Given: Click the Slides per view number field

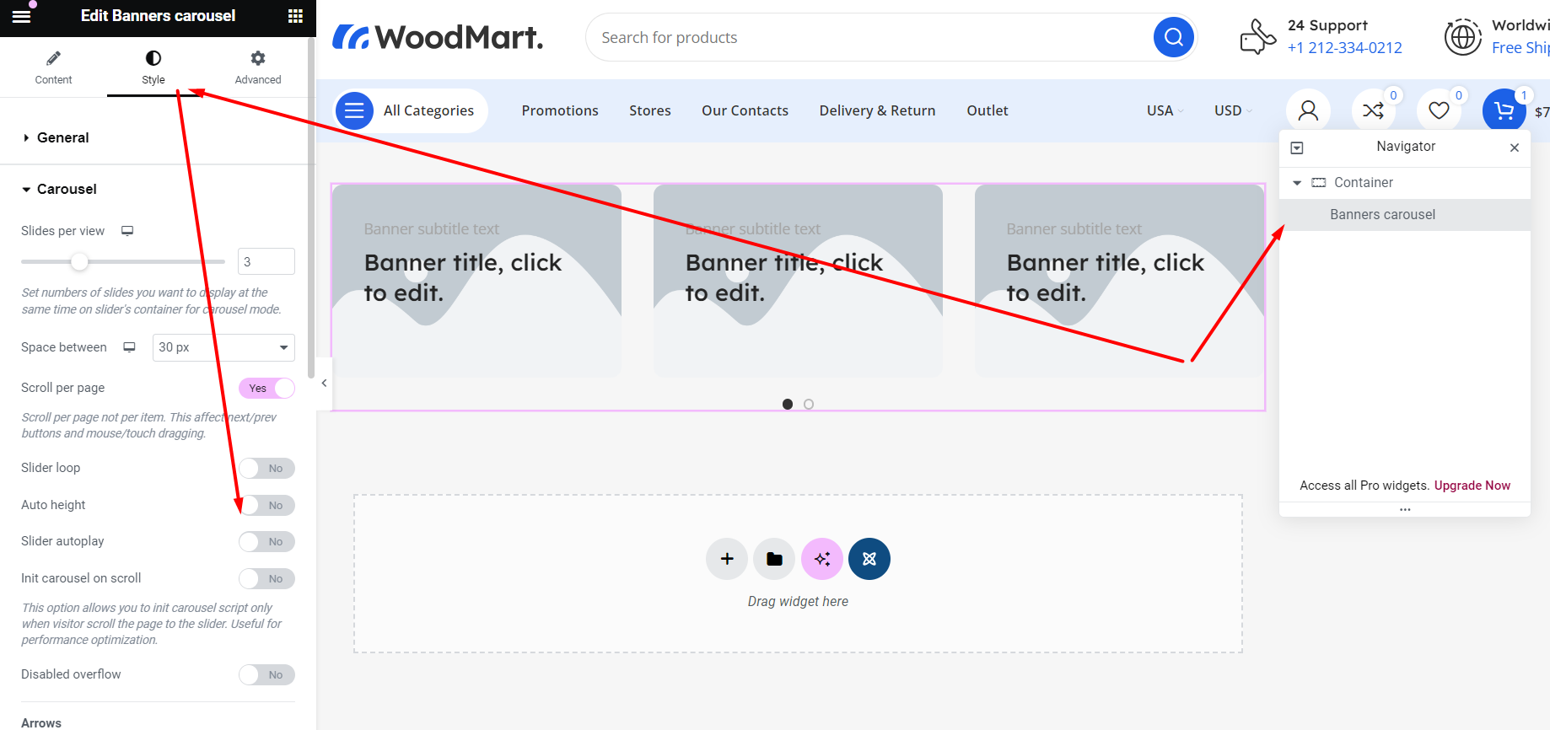Looking at the screenshot, I should (266, 261).
